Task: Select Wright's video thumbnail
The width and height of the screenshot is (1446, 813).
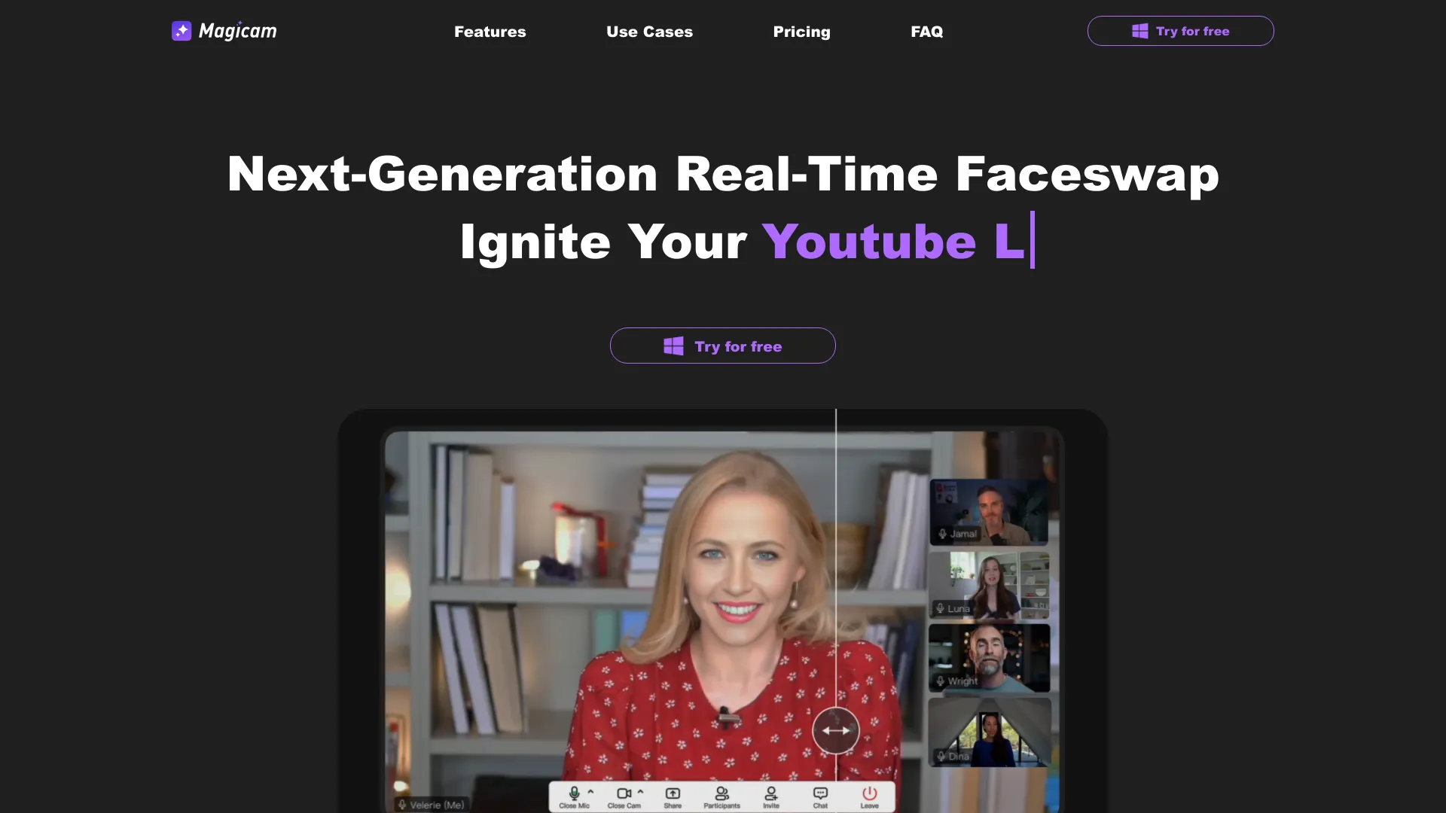Action: 989,658
